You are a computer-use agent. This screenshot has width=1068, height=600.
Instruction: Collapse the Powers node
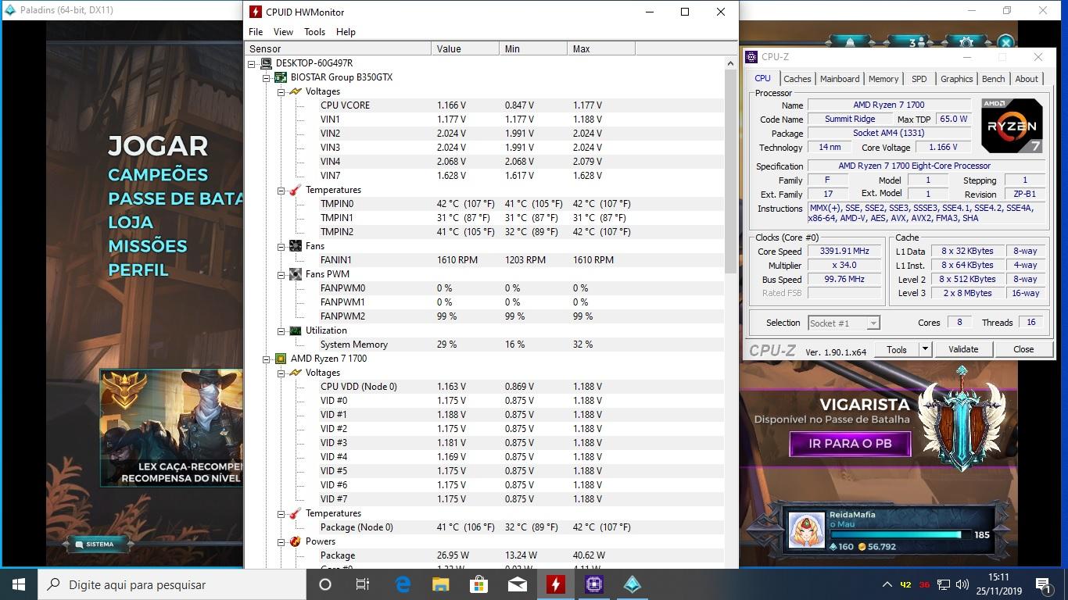tap(281, 541)
